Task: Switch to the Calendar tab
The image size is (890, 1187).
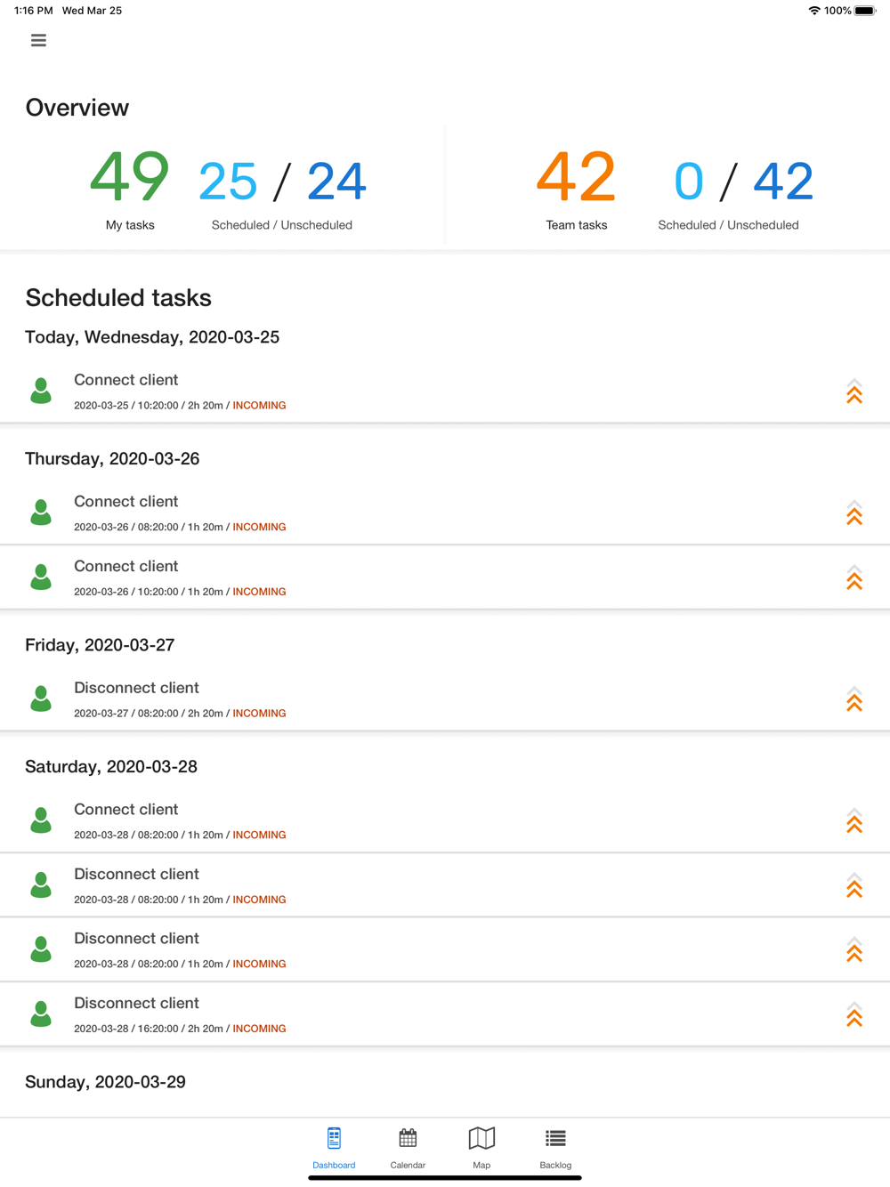Action: (x=408, y=1147)
